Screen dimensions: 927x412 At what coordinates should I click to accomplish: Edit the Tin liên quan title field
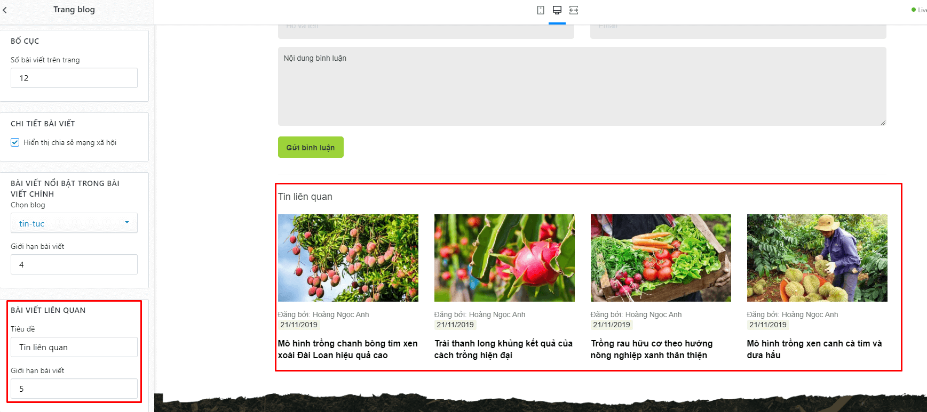[74, 347]
